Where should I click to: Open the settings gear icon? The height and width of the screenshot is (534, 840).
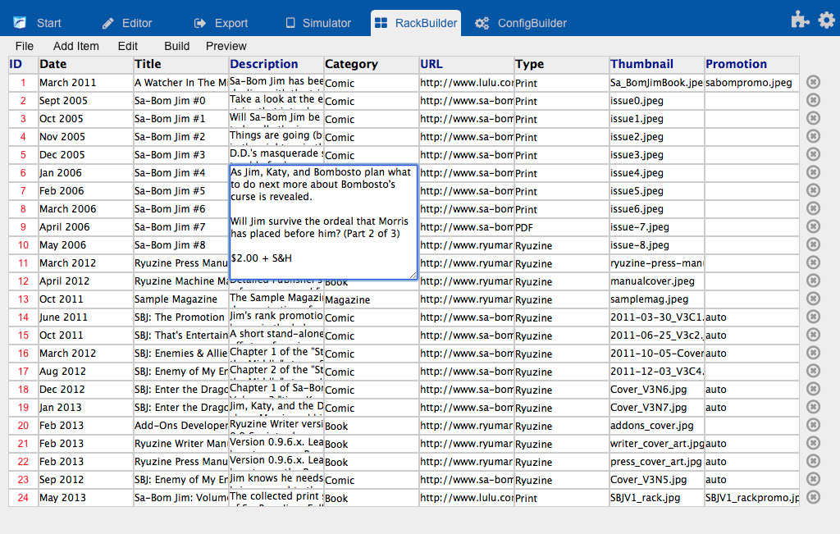826,21
